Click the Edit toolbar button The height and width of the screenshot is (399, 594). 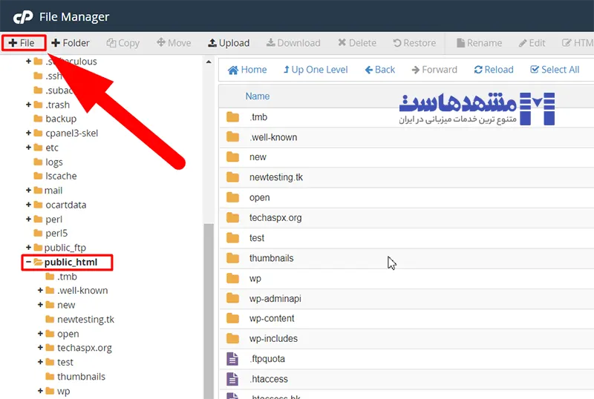532,43
